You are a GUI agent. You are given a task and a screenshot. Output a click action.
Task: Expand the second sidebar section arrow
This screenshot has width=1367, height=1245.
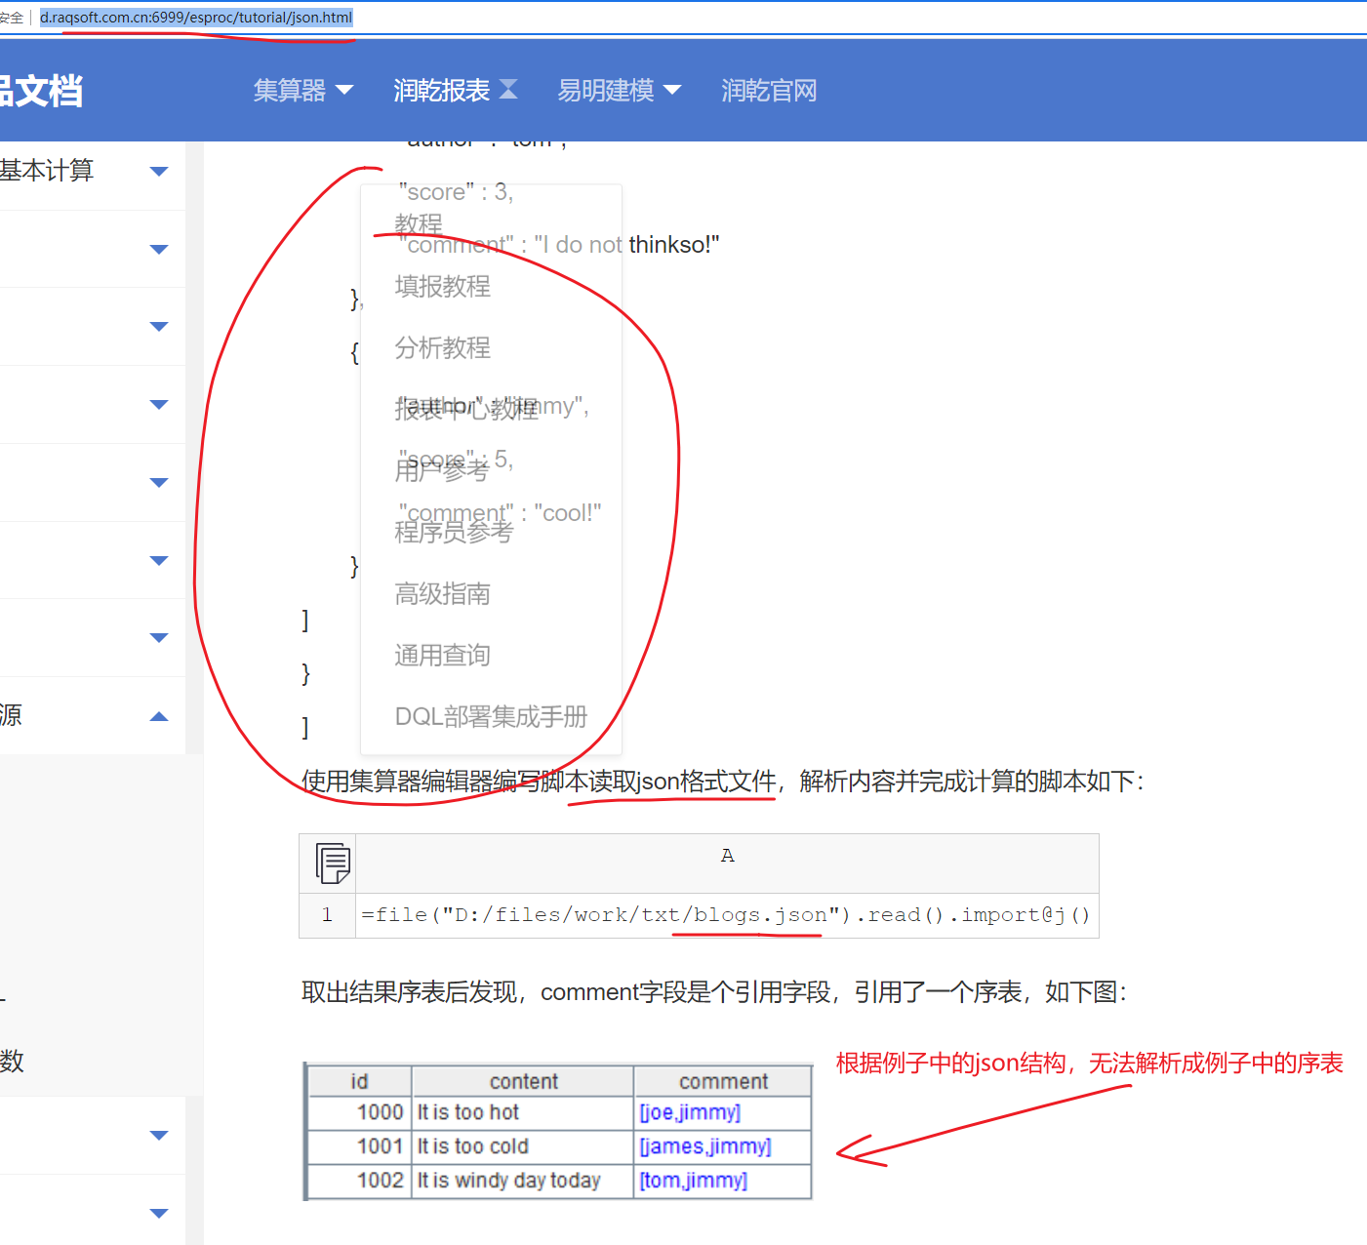(x=159, y=249)
